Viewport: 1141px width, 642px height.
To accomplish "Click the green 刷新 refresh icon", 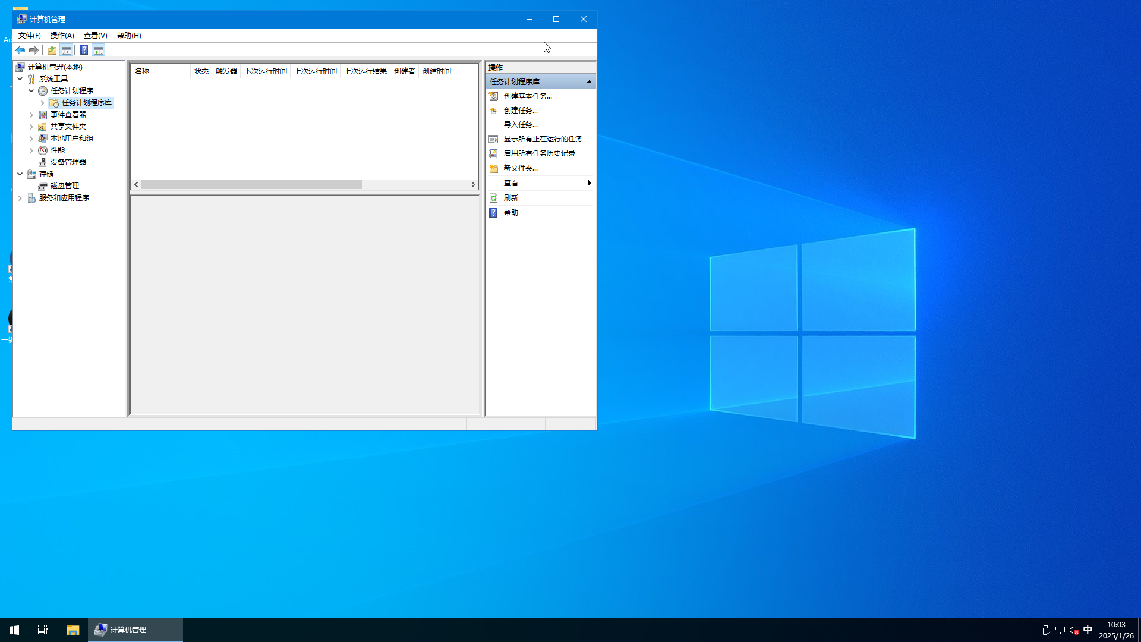I will coord(493,198).
